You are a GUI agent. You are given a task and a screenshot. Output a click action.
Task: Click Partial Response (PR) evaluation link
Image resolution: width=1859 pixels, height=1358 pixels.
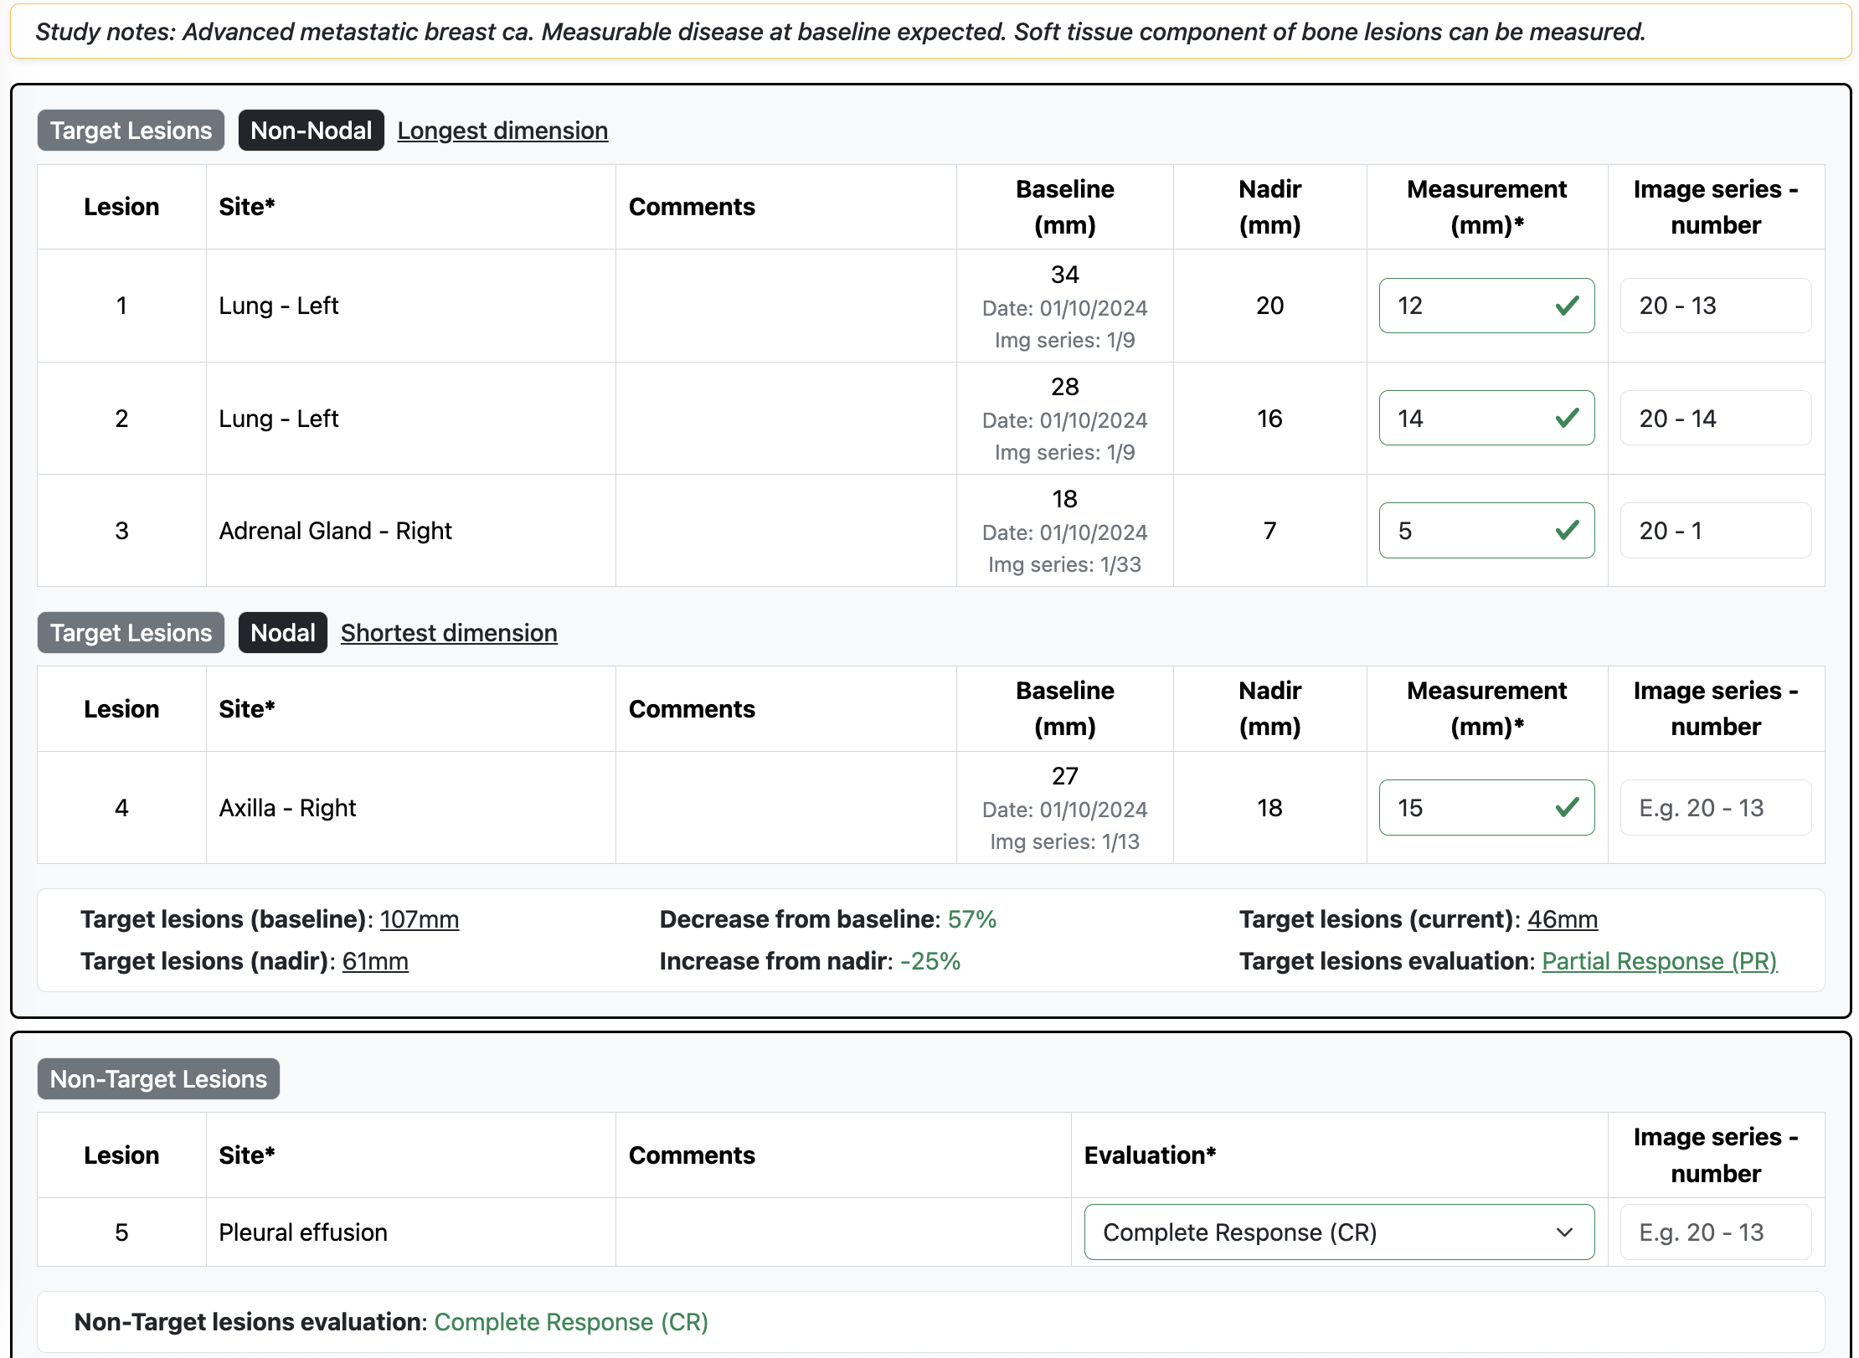coord(1659,961)
